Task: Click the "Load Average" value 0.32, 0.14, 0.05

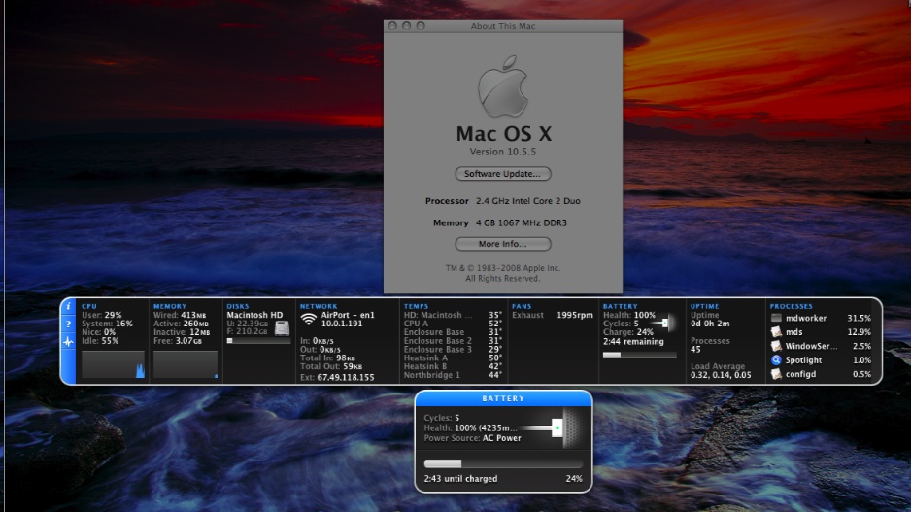Action: tap(721, 375)
